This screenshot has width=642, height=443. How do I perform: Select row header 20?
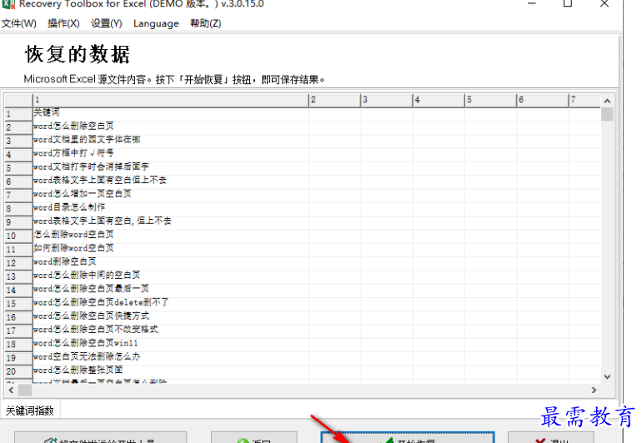coord(18,371)
